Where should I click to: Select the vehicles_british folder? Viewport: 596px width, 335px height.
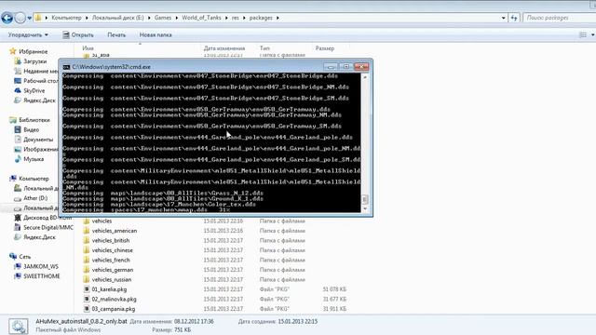pyautogui.click(x=111, y=241)
